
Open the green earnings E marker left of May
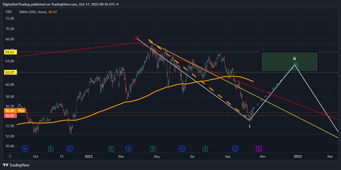(153, 149)
